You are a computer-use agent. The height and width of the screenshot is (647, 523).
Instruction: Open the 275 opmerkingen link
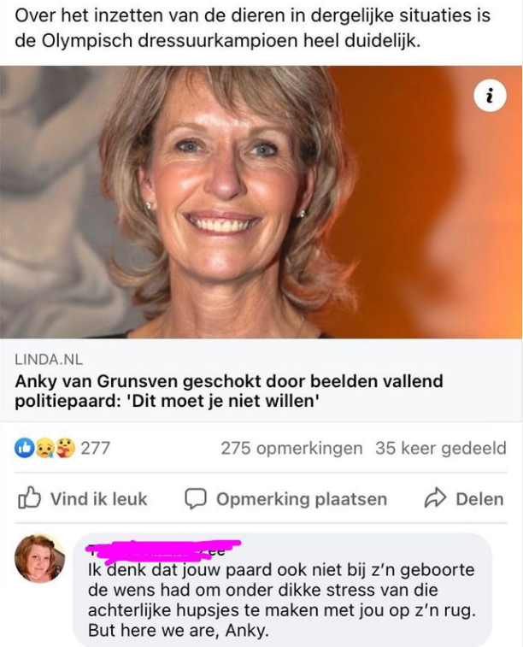[291, 448]
